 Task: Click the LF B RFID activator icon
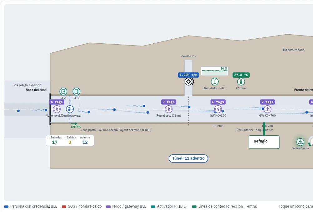click(77, 91)
